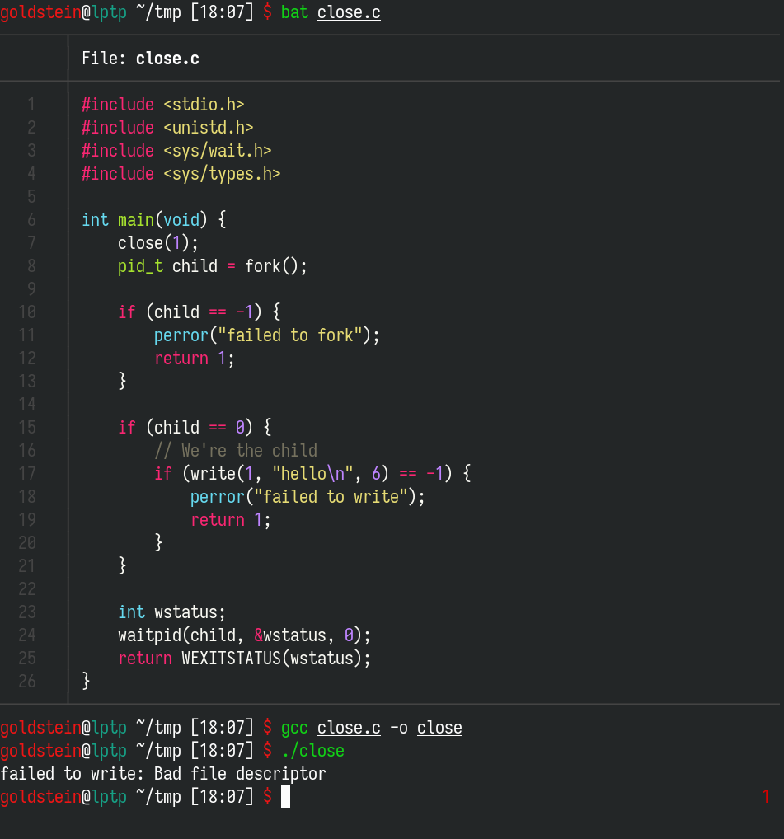Click the if (child == -1) line

pyautogui.click(x=199, y=312)
